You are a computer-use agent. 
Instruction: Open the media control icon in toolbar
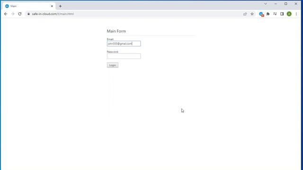[x=275, y=14]
